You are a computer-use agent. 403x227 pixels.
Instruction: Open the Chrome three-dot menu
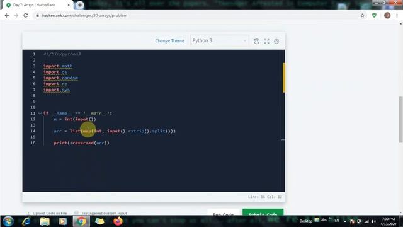(x=397, y=15)
